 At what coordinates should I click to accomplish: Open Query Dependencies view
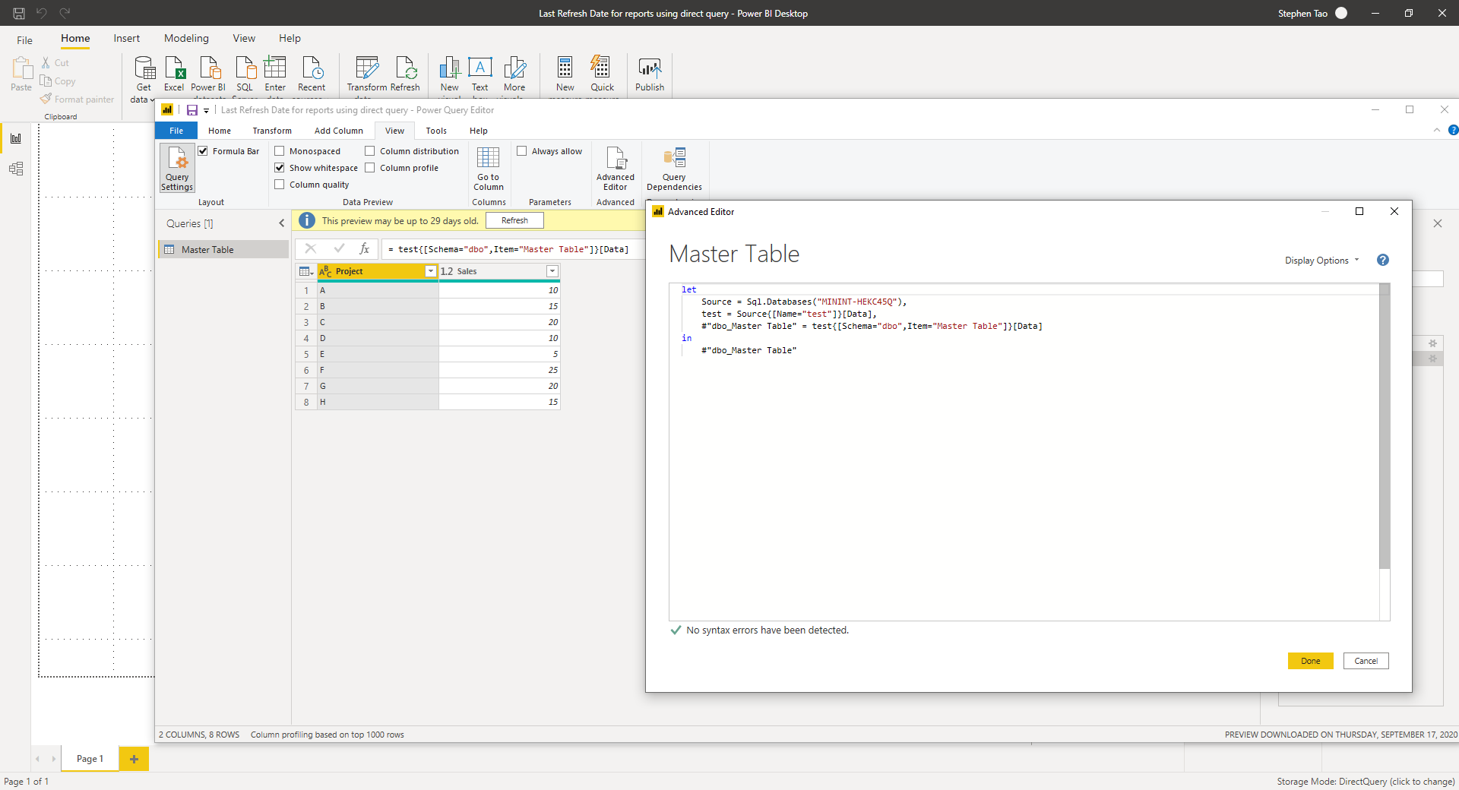[674, 168]
